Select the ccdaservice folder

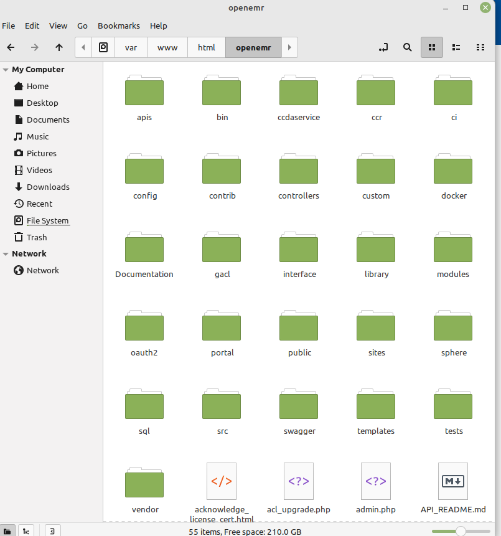tap(299, 98)
